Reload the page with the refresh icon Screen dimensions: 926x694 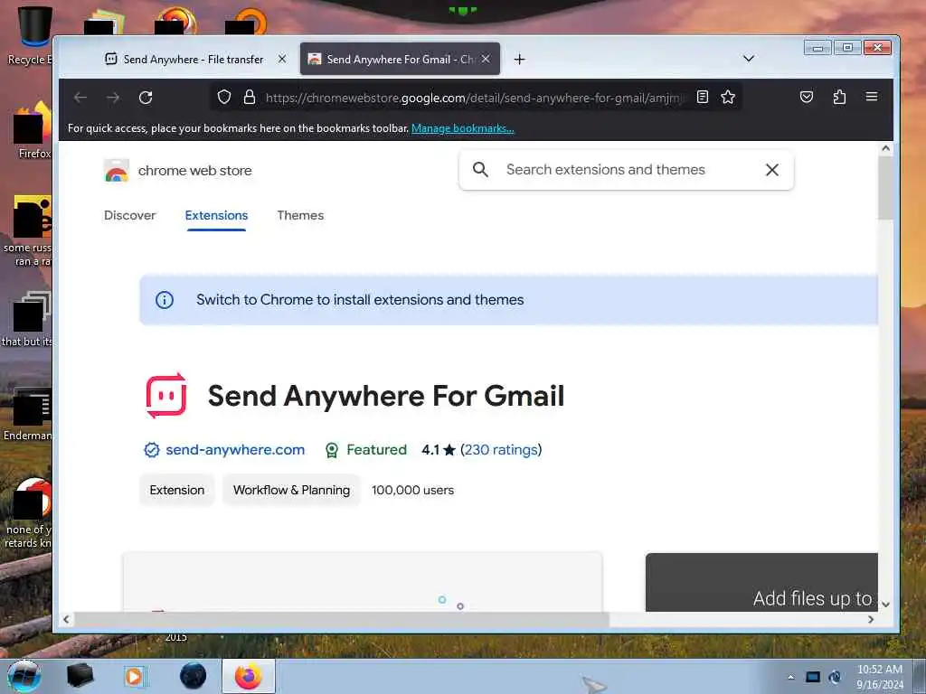pos(146,98)
